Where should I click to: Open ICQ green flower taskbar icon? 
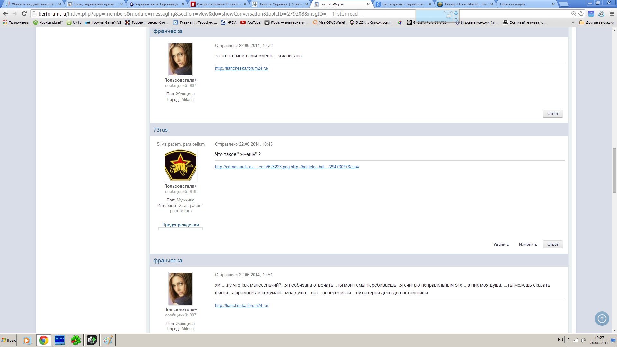point(76,340)
